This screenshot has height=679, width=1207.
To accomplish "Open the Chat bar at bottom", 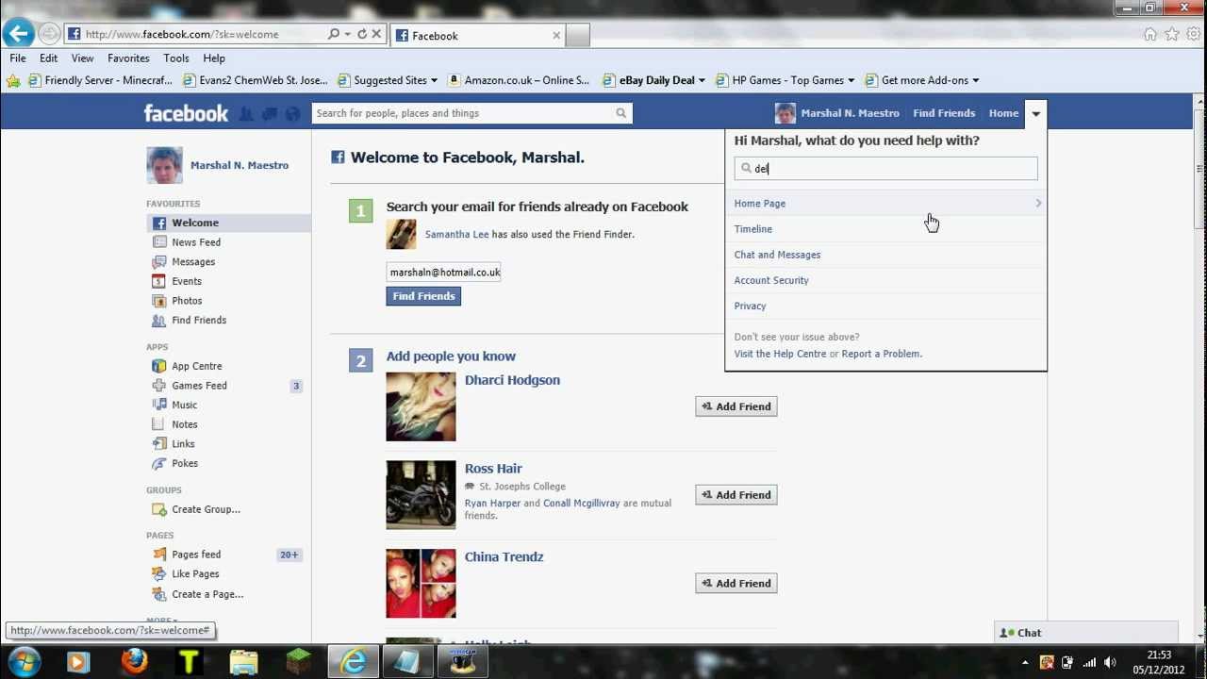I will point(1086,633).
